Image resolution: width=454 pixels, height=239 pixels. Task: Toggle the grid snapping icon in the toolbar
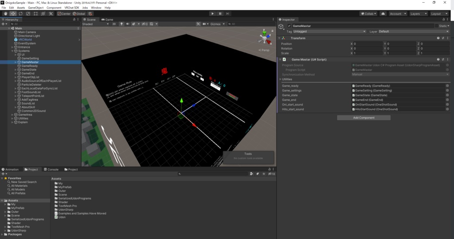(90, 14)
